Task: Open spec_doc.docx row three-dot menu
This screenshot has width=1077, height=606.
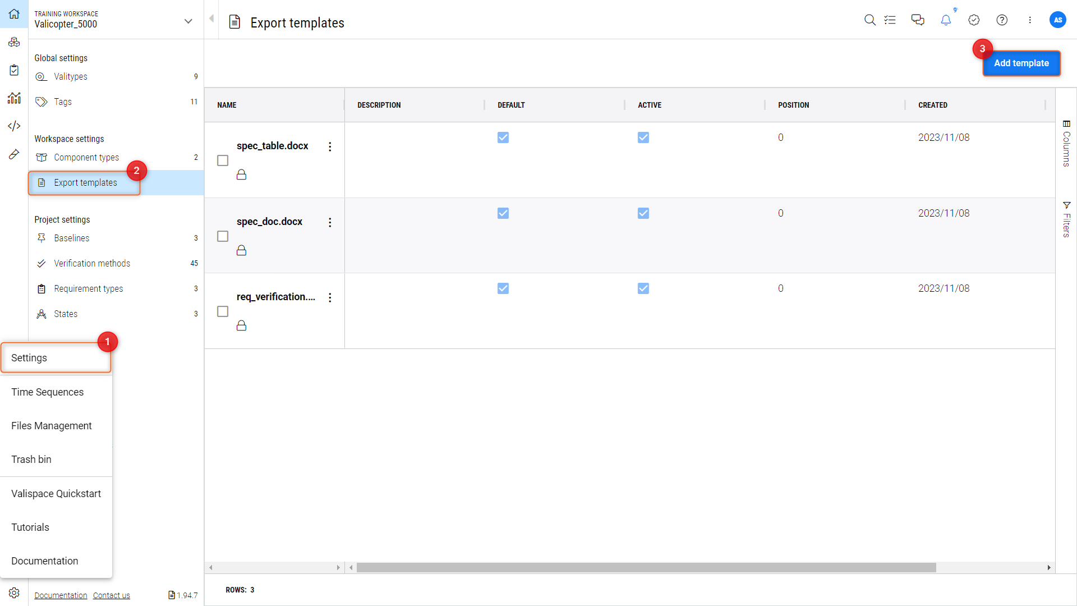Action: coord(330,222)
